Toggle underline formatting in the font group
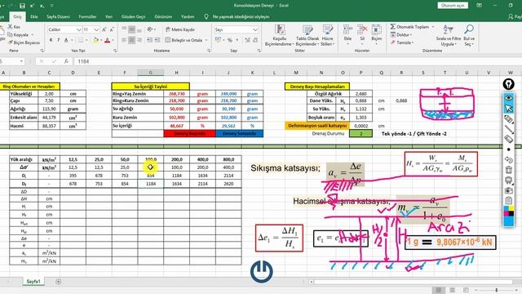522x294 pixels. click(x=66, y=40)
